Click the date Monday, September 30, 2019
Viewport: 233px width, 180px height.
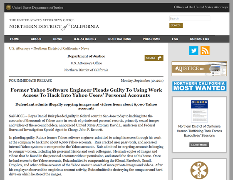[x=142, y=80]
